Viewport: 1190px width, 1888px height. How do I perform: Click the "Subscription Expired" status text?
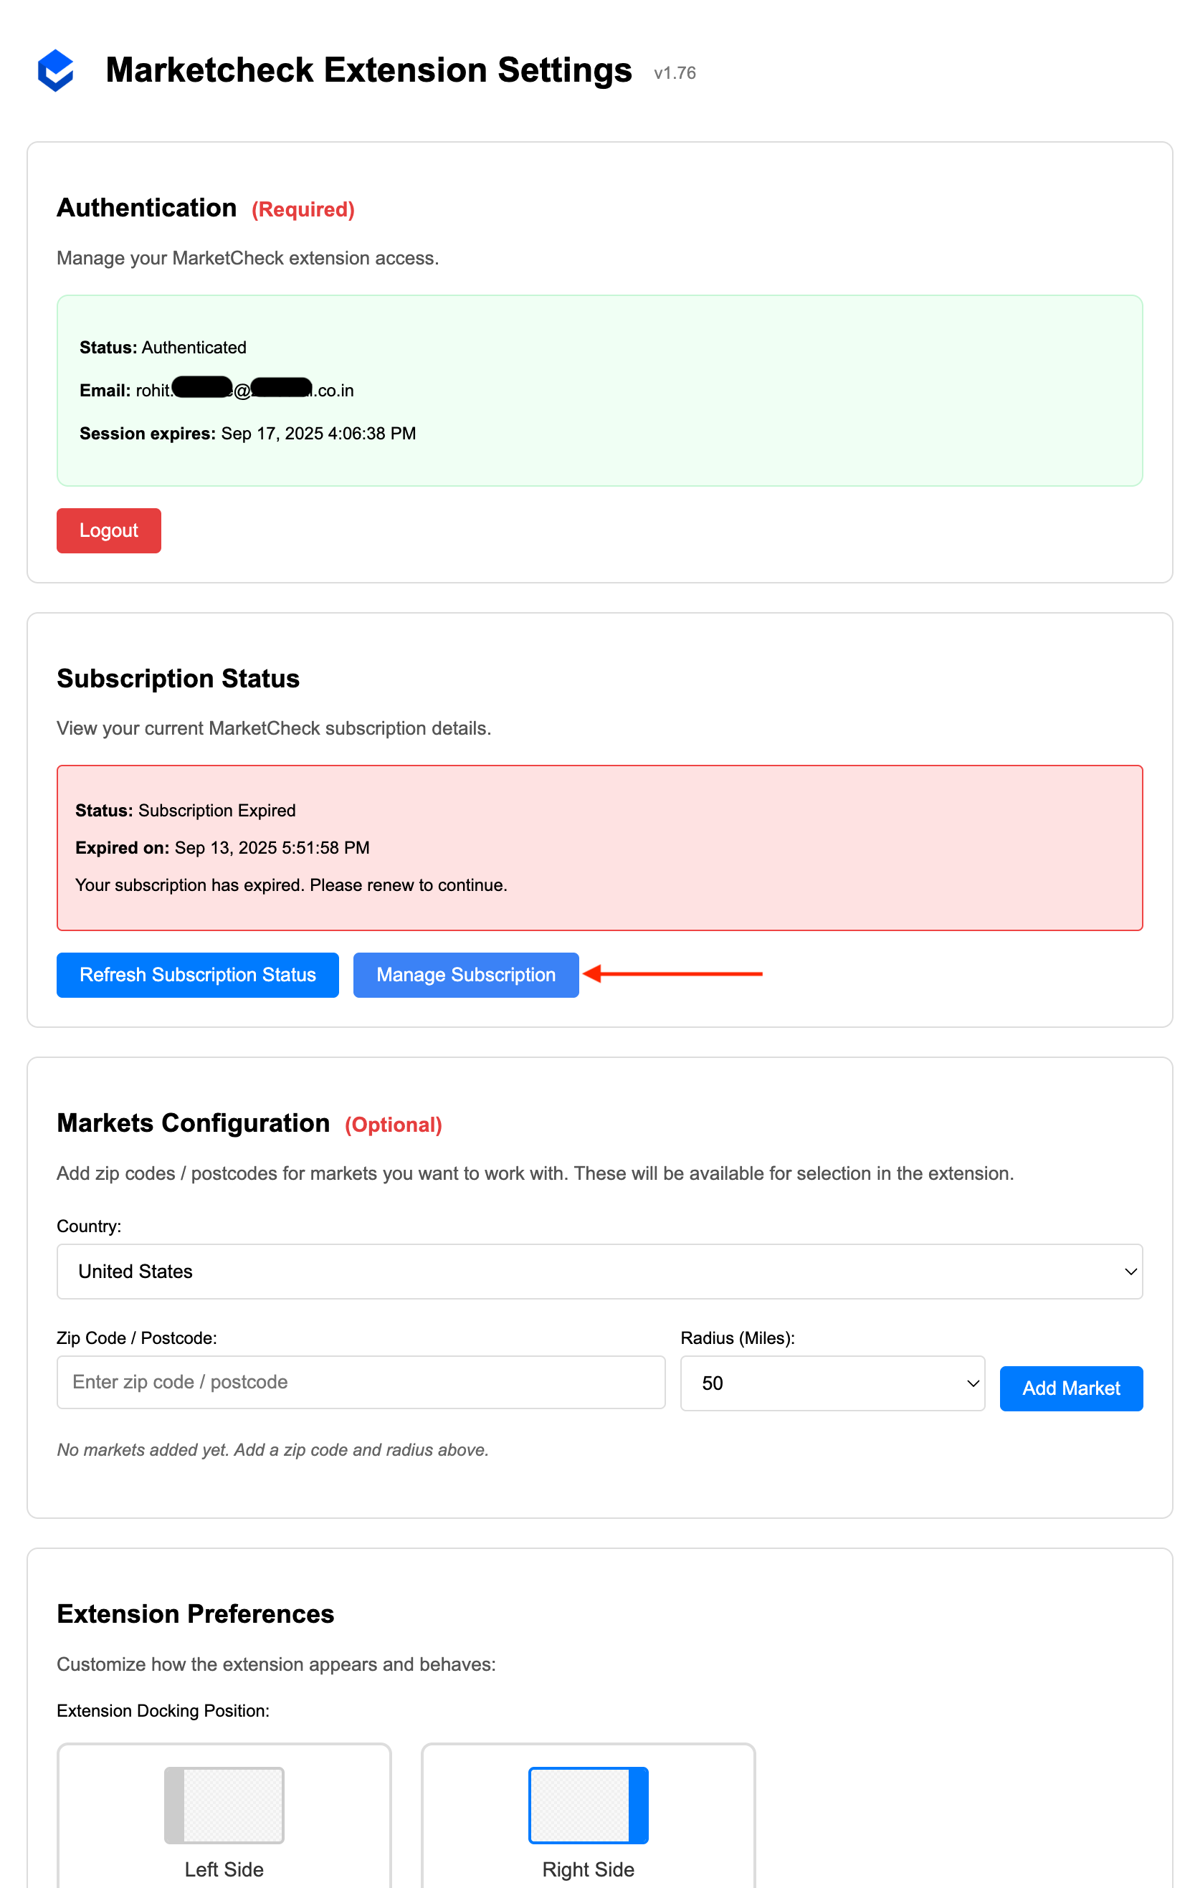click(216, 811)
